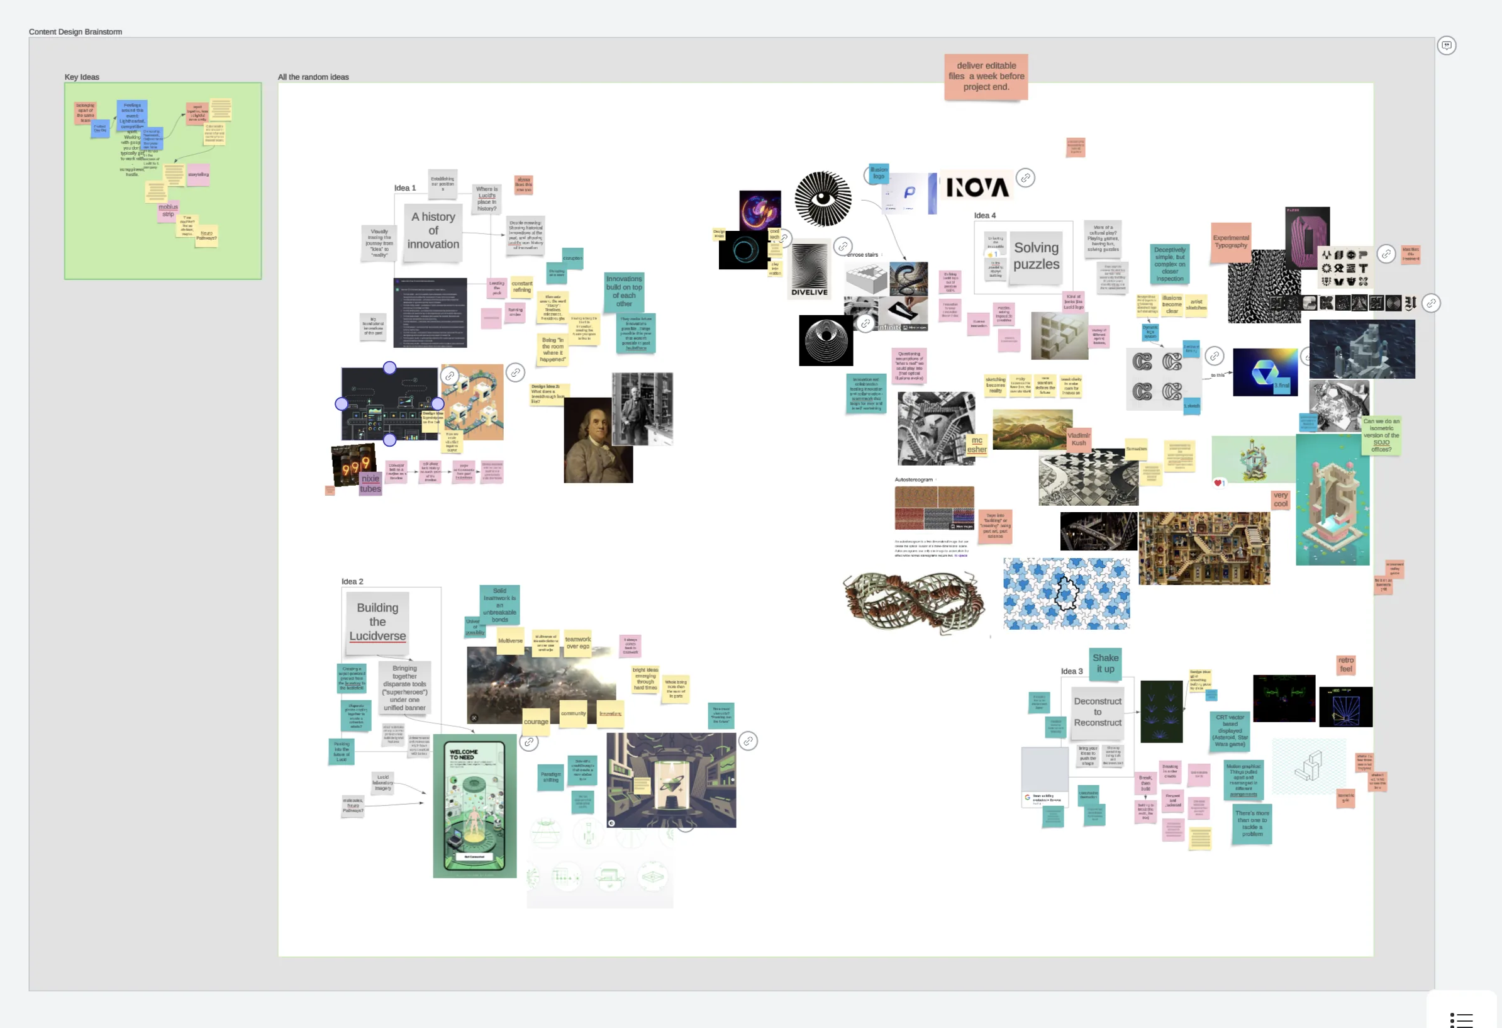Select the 'Shake it up' sticky note
The height and width of the screenshot is (1028, 1502).
[1105, 663]
